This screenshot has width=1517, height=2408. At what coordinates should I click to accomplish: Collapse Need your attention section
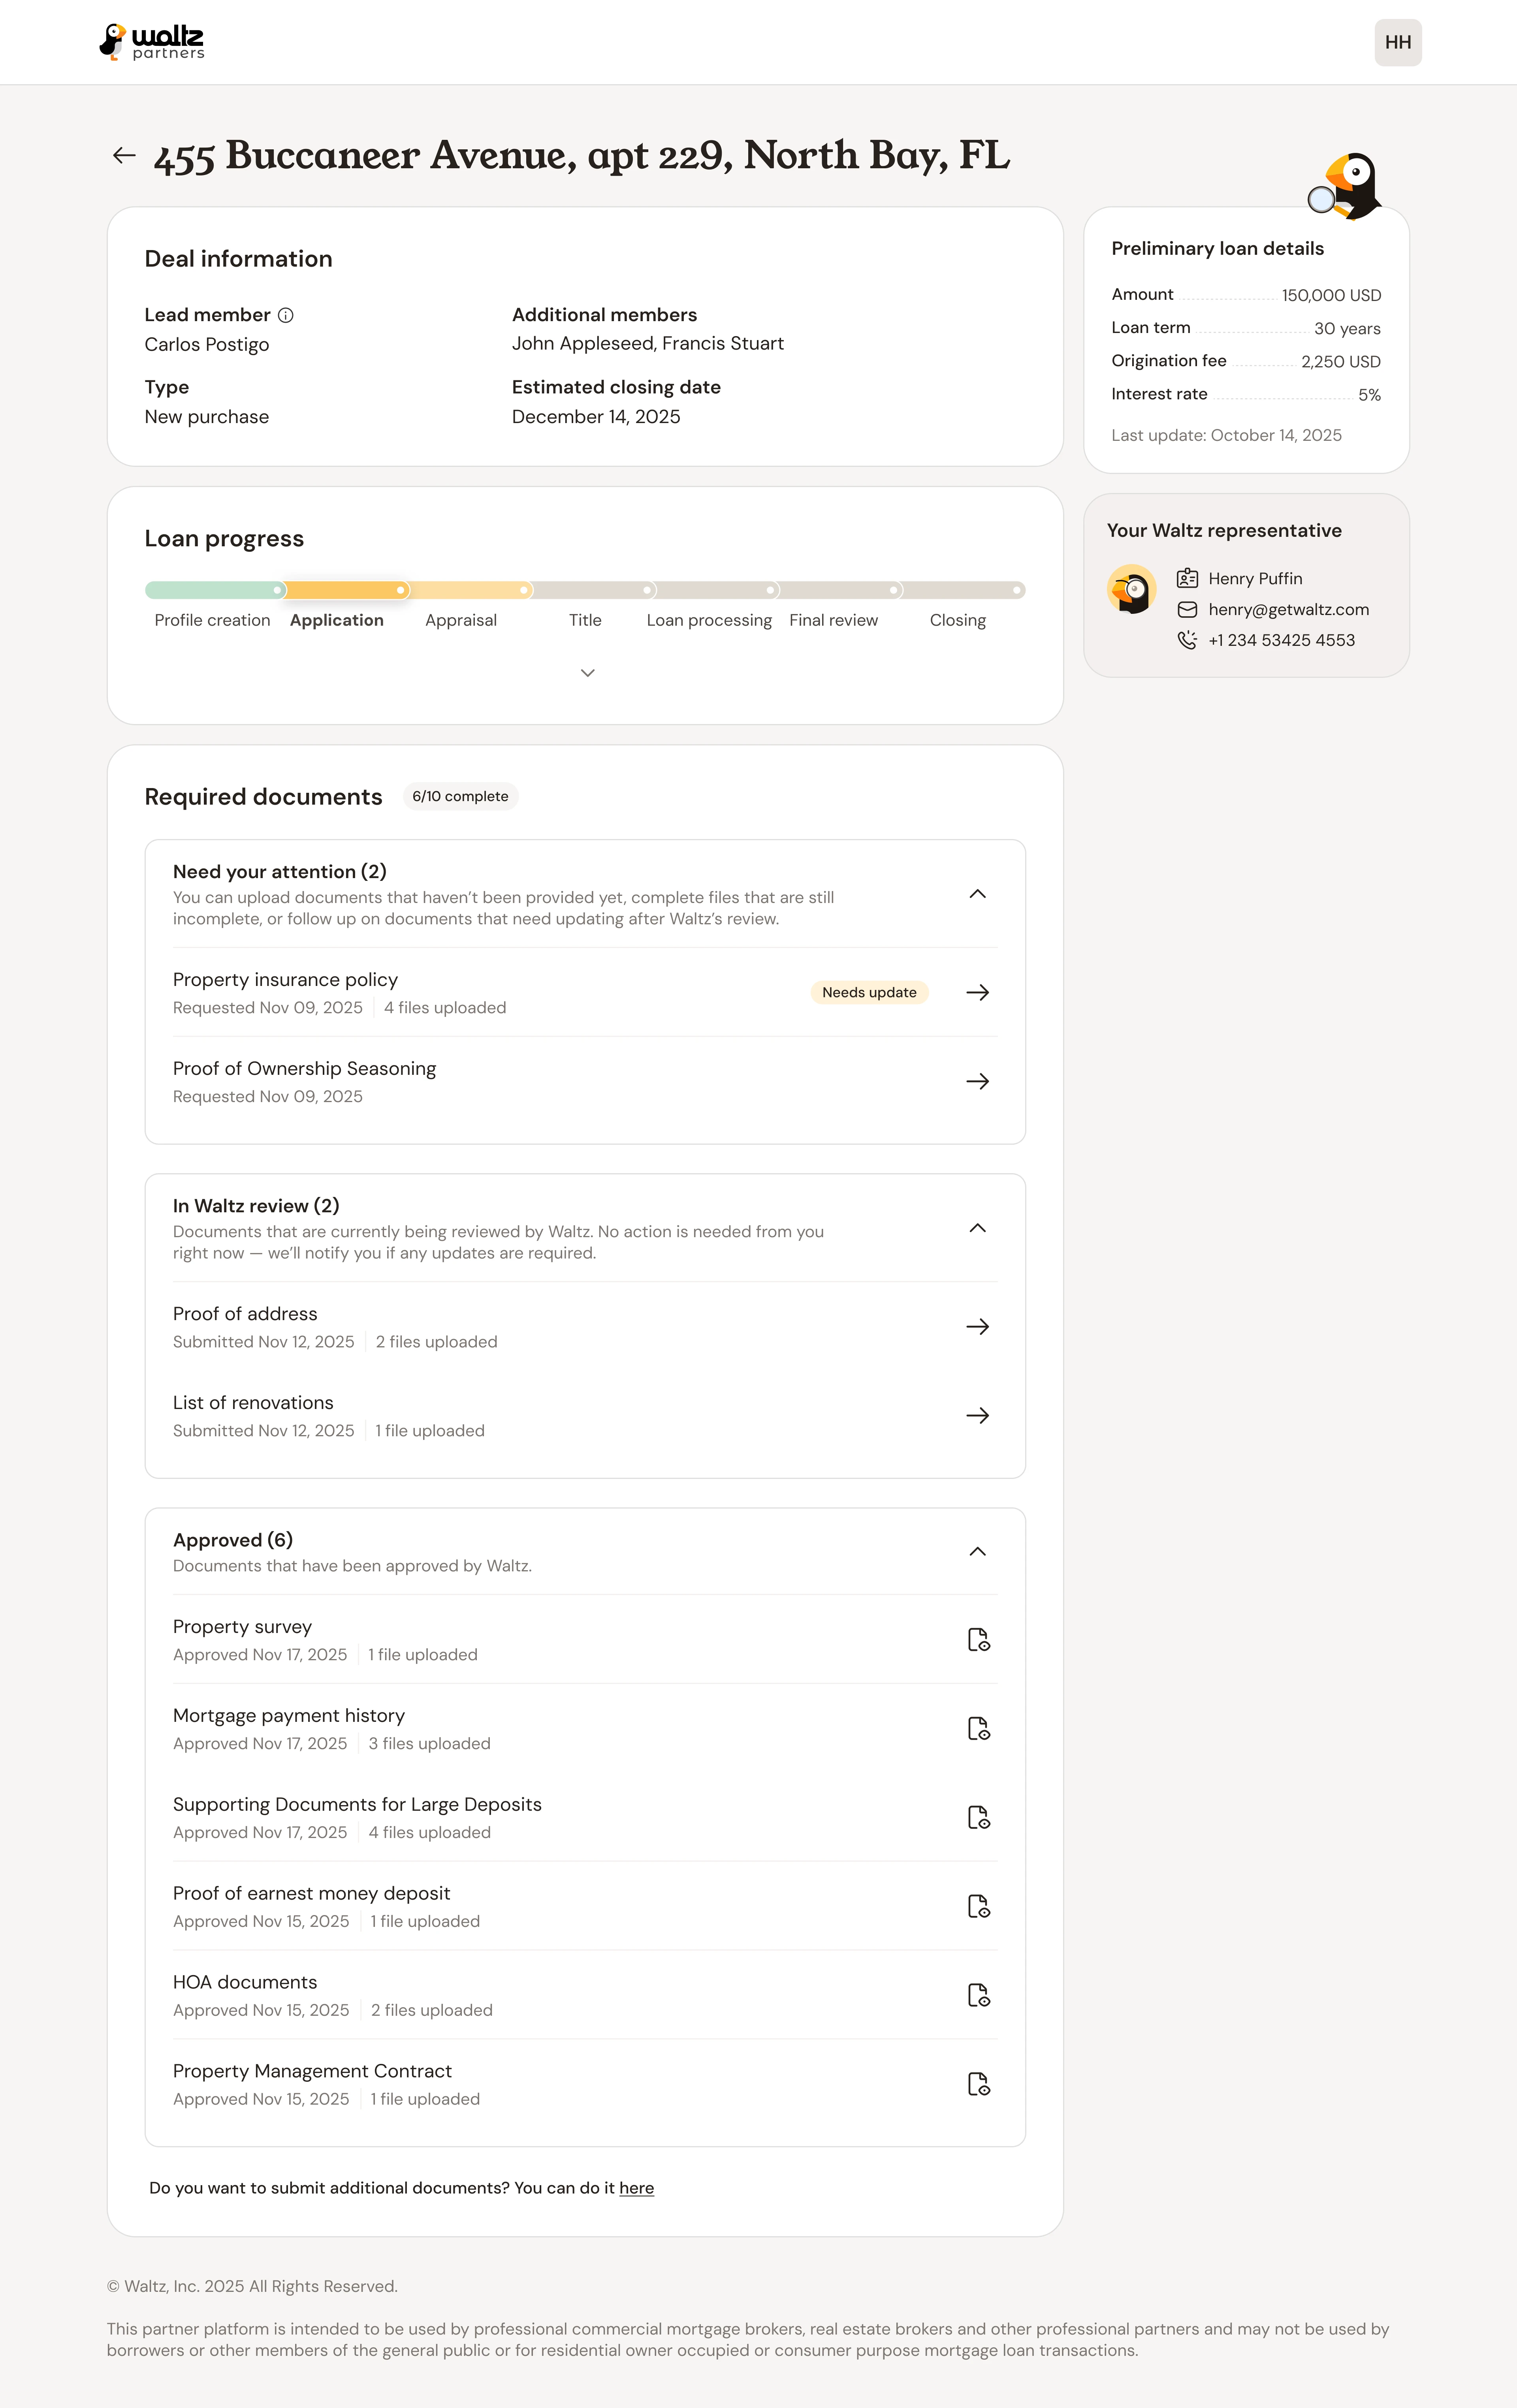tap(977, 894)
